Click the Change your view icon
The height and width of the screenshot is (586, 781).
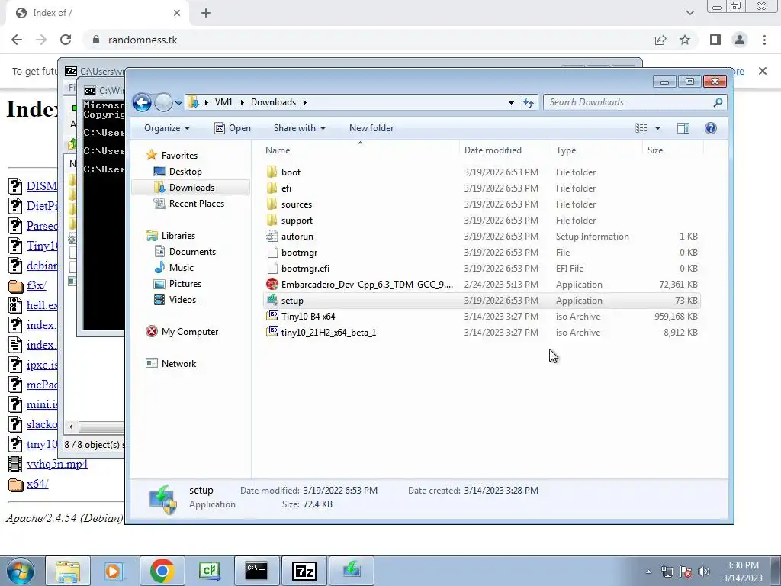point(641,128)
